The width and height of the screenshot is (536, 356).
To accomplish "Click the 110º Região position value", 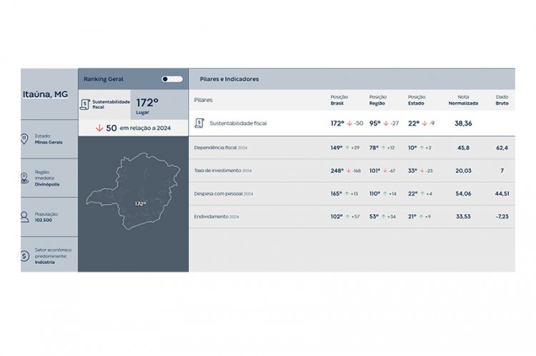I will click(374, 193).
